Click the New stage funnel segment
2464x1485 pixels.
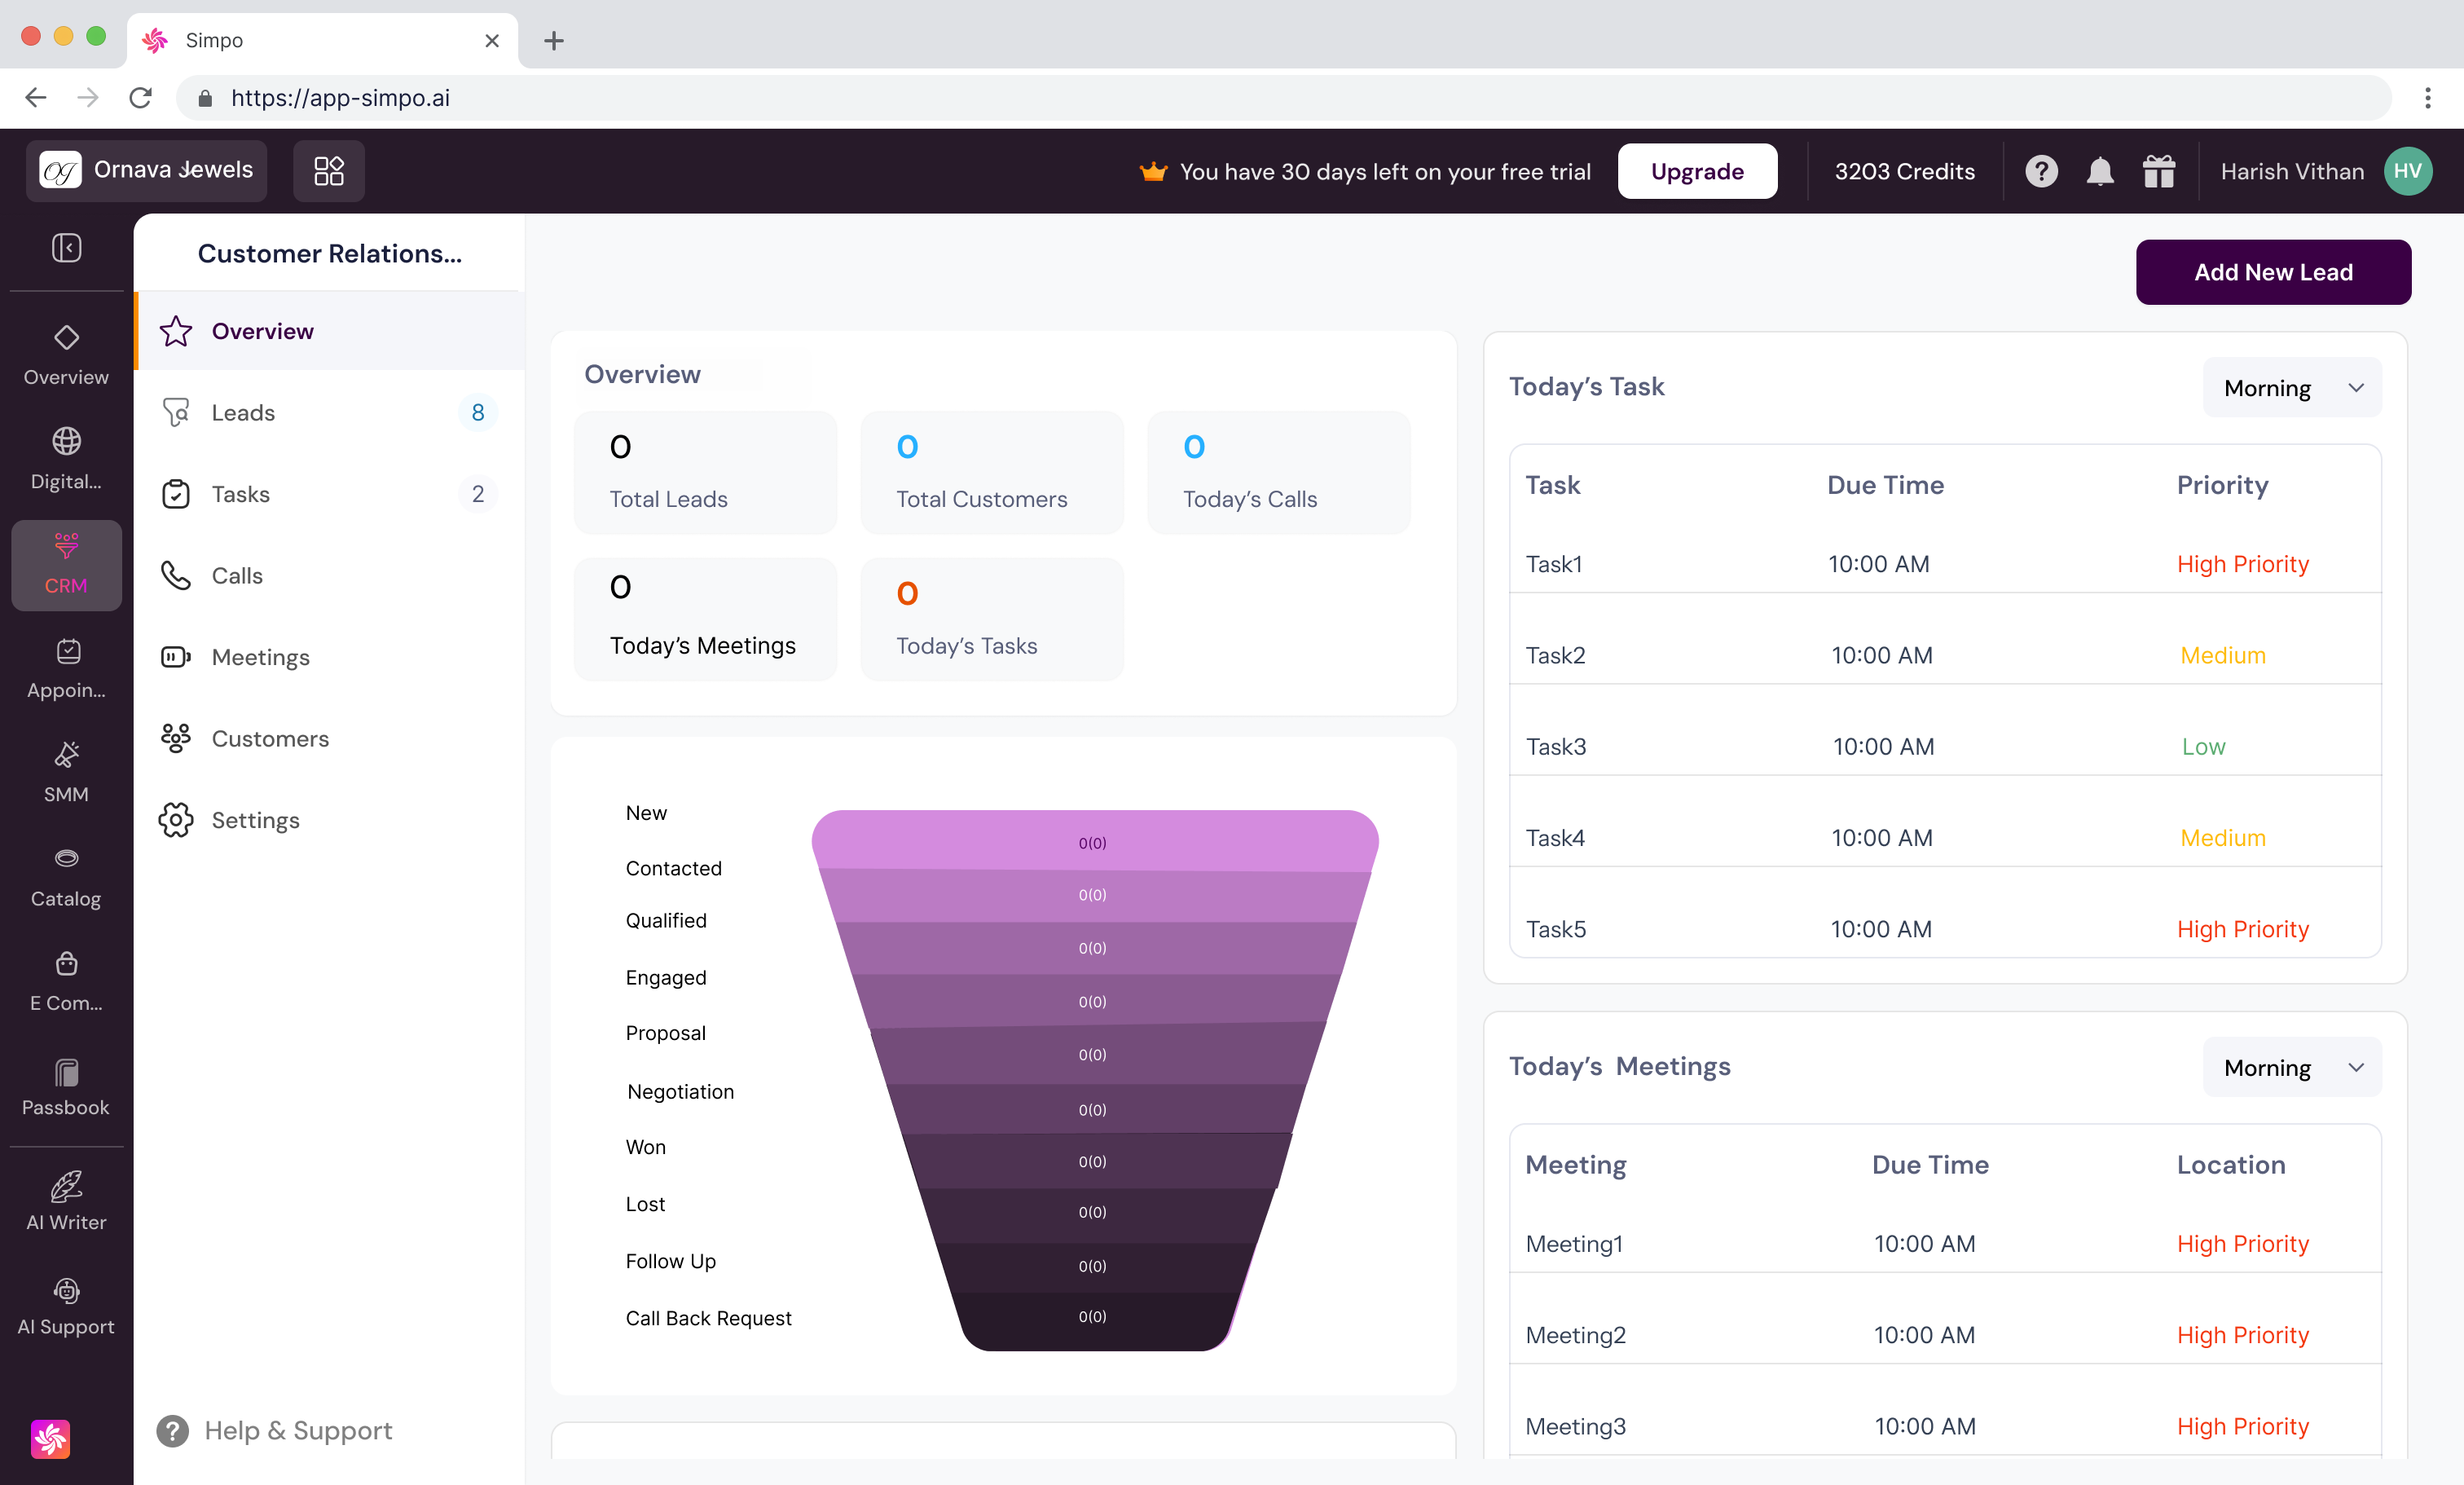[x=1093, y=842]
